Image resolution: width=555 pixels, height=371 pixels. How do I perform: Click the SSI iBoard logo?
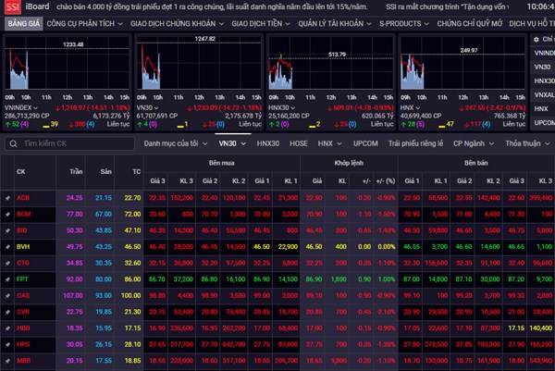pos(23,6)
